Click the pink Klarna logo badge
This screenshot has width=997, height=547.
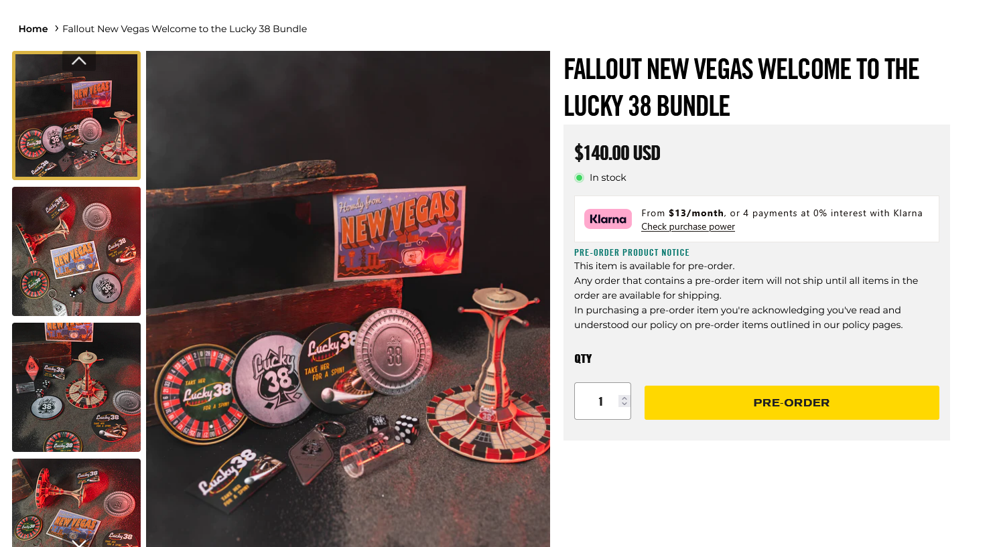coord(608,219)
